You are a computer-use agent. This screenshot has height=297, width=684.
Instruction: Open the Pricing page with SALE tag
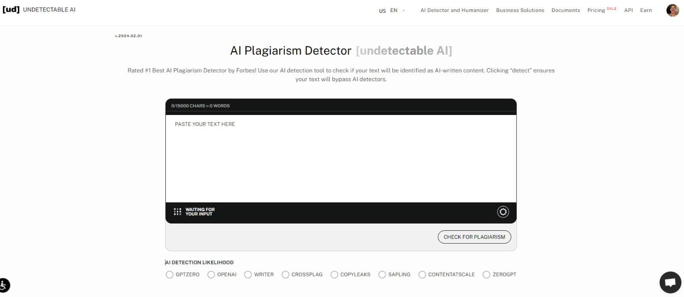tap(601, 10)
